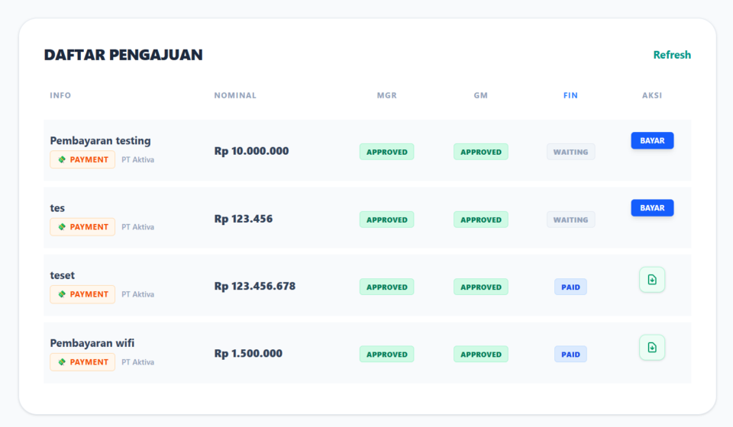Click GM APPROVED badge in tes row
The width and height of the screenshot is (733, 427).
tap(480, 220)
